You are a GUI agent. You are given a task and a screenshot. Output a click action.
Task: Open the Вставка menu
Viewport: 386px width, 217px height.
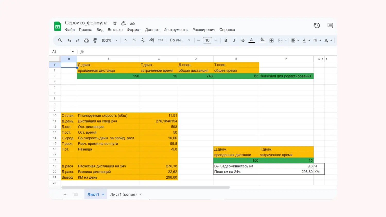coord(115,30)
